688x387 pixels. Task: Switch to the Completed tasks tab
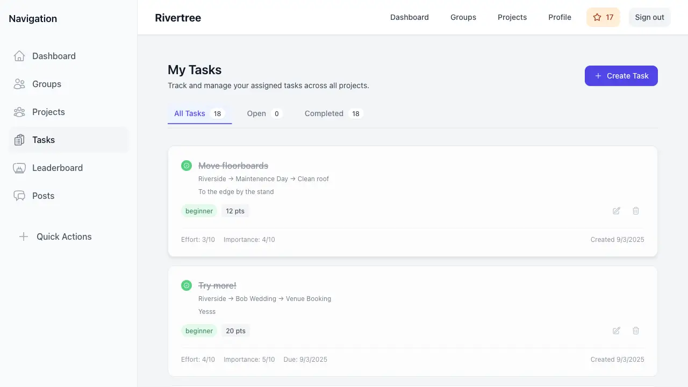click(x=334, y=113)
